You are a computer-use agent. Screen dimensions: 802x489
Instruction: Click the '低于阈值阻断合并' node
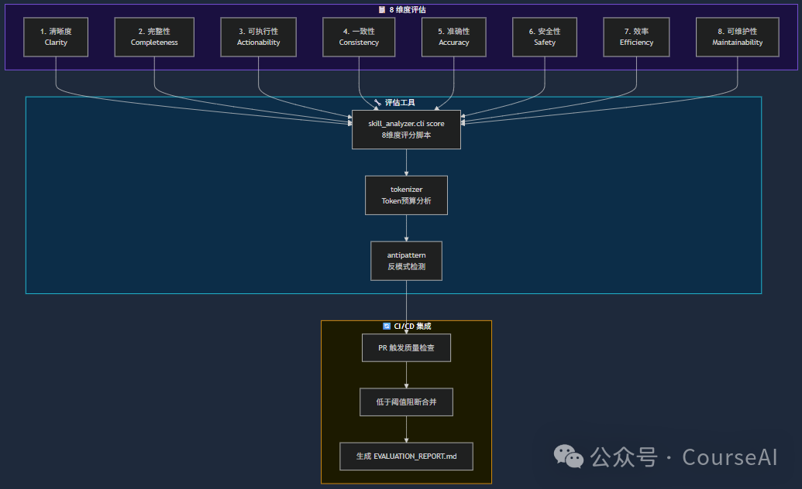point(406,402)
